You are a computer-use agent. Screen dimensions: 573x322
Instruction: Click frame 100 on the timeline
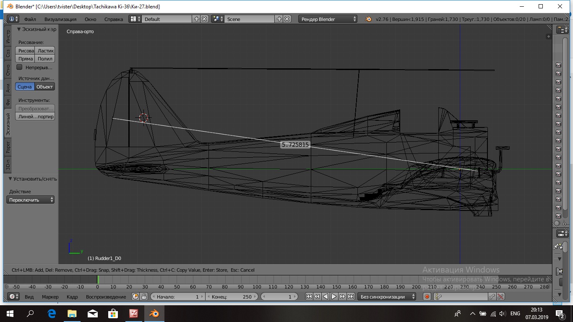coord(257,280)
